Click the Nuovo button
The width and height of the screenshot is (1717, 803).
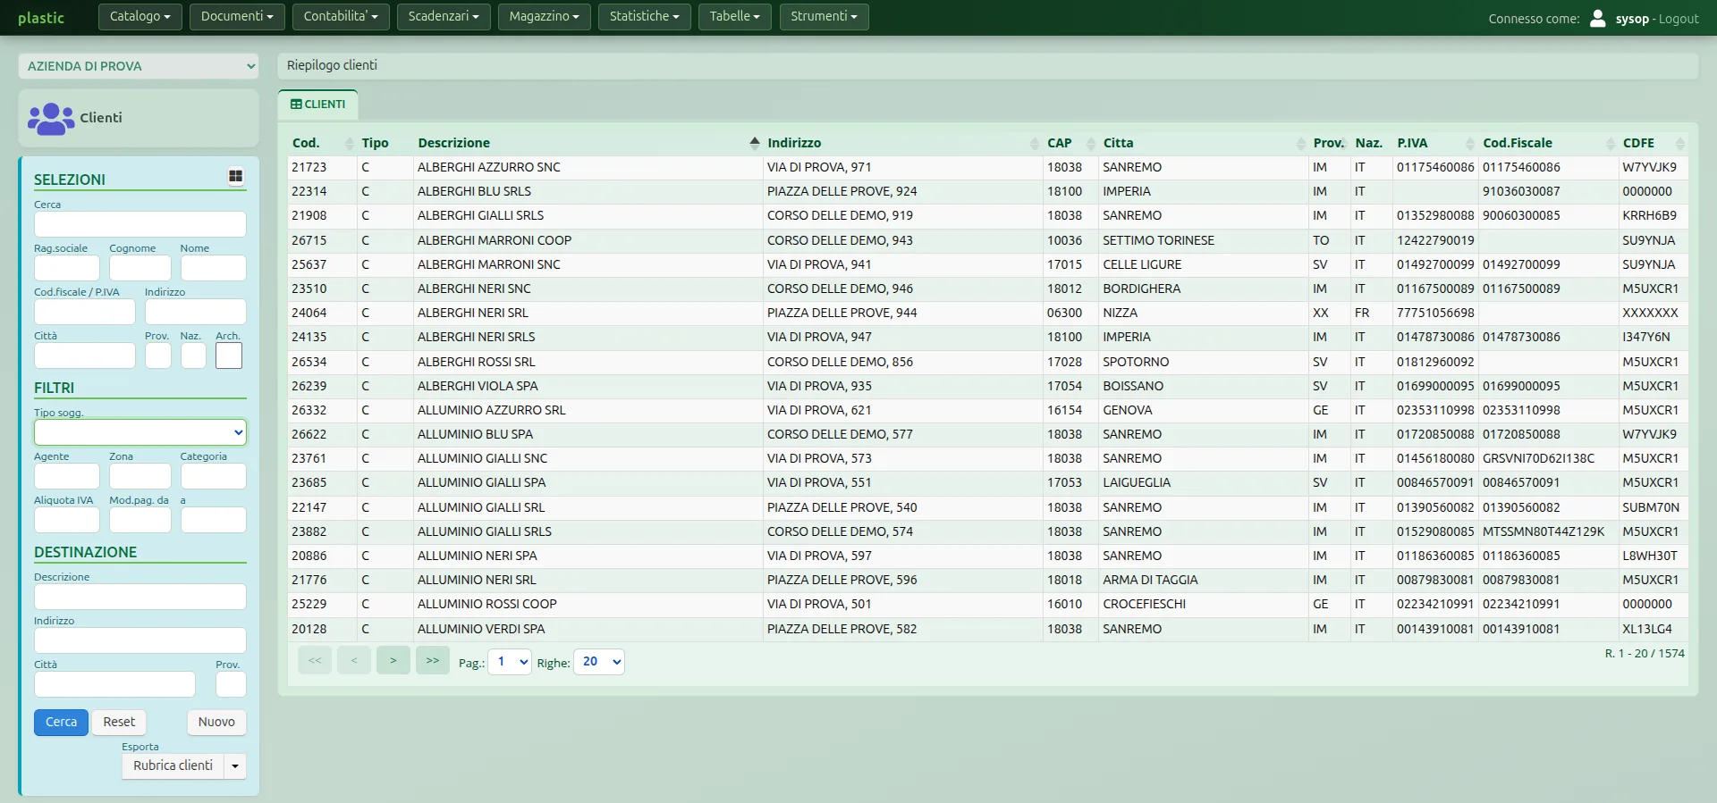(216, 722)
